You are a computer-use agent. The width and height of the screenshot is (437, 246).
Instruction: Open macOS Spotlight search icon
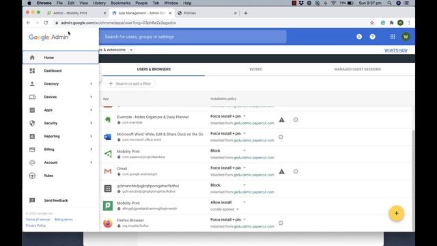(x=389, y=3)
